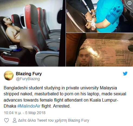Click the tweet text starting 'Bangladeshi student'
133x126 pixels.
point(65,97)
